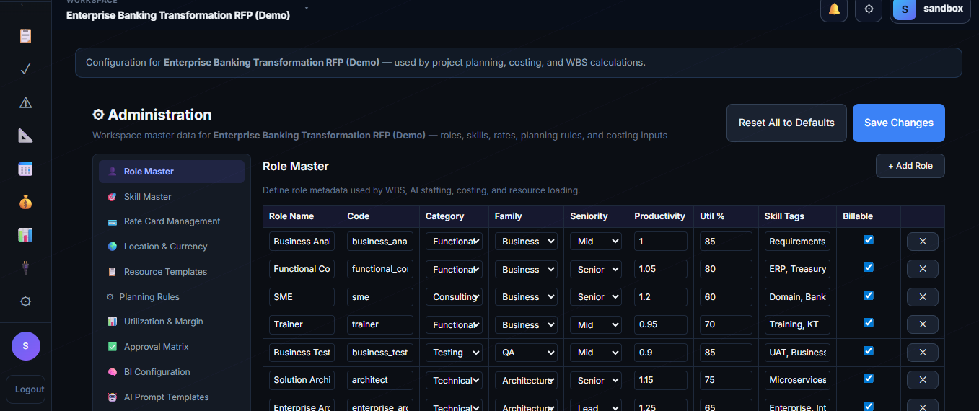979x411 pixels.
Task: Uncheck Billable for the SME role
Action: [x=869, y=296]
